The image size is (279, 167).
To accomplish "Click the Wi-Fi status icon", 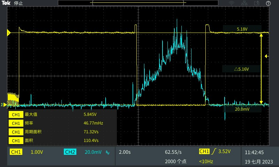I will [232, 3].
